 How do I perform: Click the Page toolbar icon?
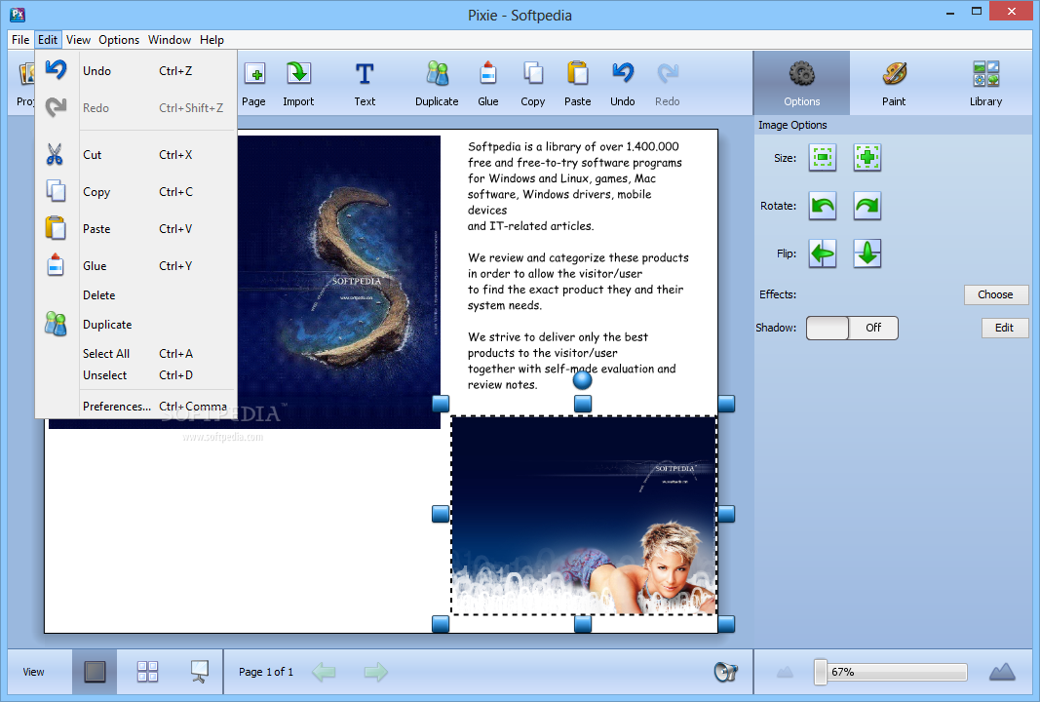click(x=254, y=74)
